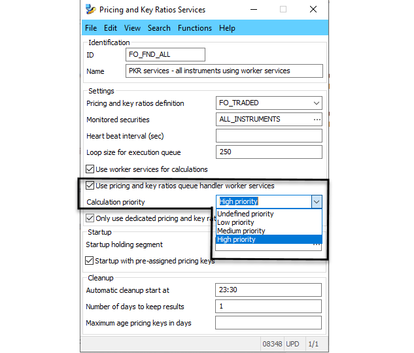
Task: Open the Search menu
Action: point(159,28)
